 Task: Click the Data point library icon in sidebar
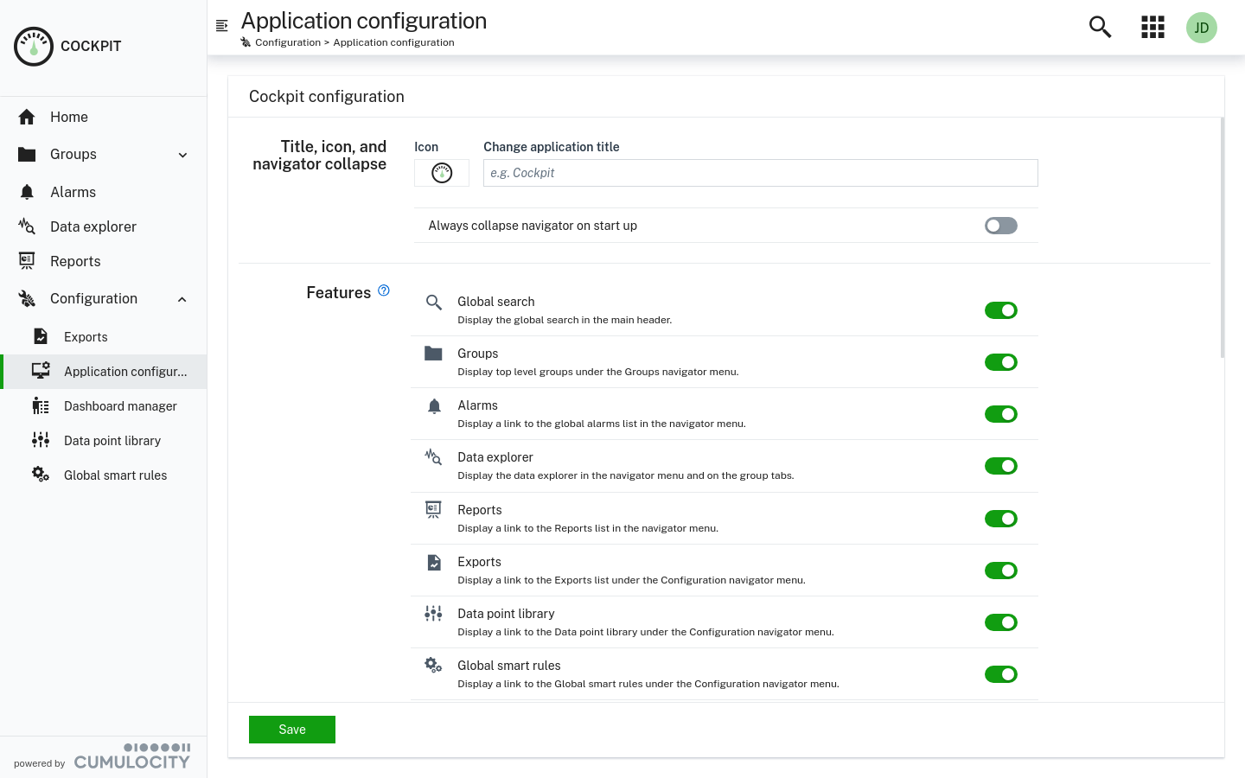[40, 440]
